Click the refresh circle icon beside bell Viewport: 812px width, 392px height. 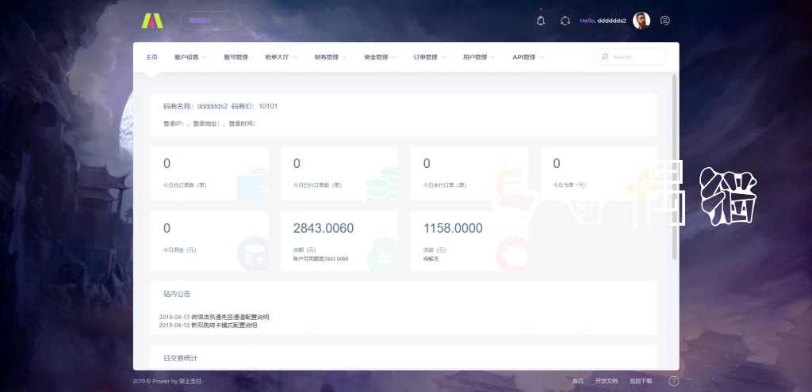(565, 21)
